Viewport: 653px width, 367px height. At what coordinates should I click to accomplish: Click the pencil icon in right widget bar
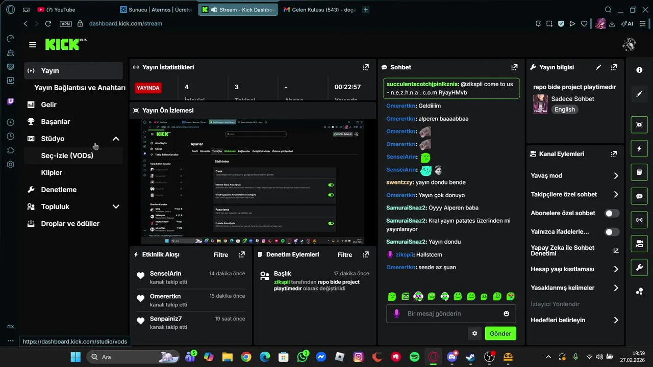coord(639,94)
